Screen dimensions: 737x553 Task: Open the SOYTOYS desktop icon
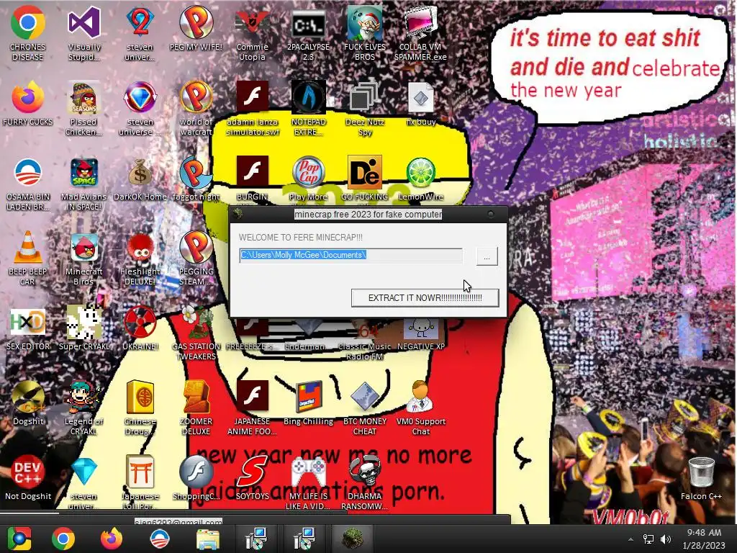tap(253, 472)
